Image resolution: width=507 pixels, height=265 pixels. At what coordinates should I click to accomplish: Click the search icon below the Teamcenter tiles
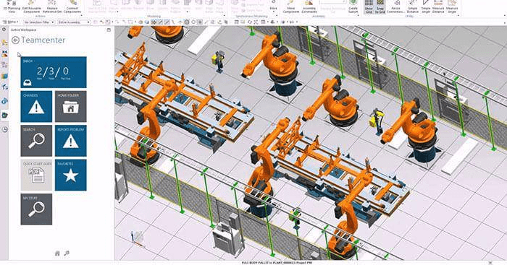click(x=67, y=253)
